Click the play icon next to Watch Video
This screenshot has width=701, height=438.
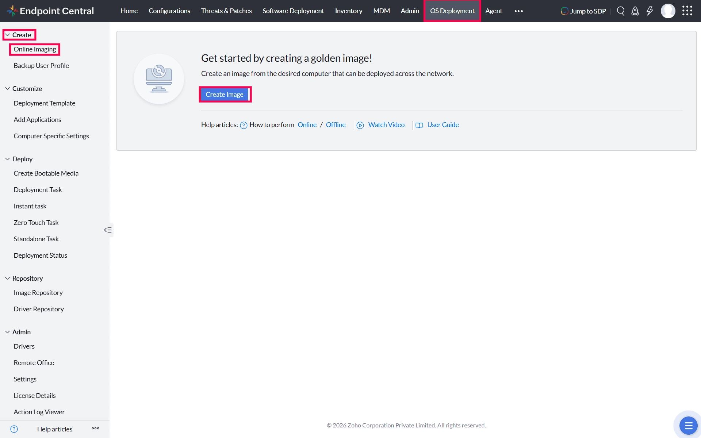pos(360,125)
